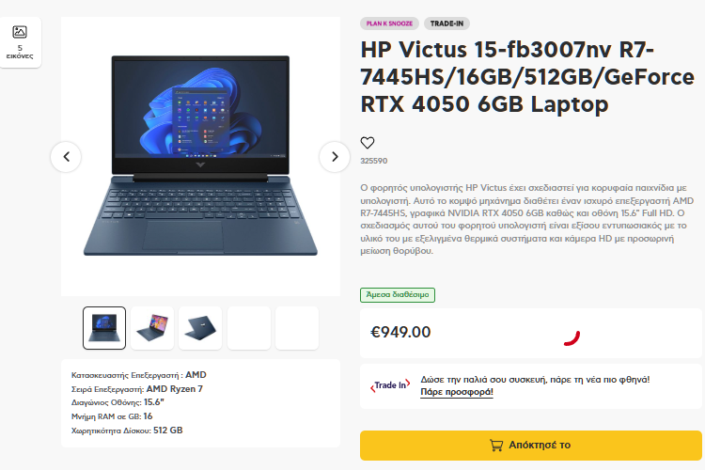Select the first front-view laptop thumbnail

pyautogui.click(x=104, y=328)
